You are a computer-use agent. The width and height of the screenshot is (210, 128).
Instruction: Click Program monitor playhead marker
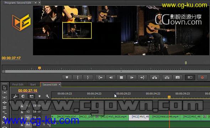click(x=40, y=68)
